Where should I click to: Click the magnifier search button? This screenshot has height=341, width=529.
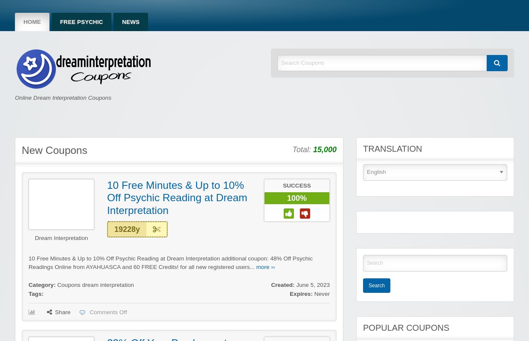(x=497, y=63)
